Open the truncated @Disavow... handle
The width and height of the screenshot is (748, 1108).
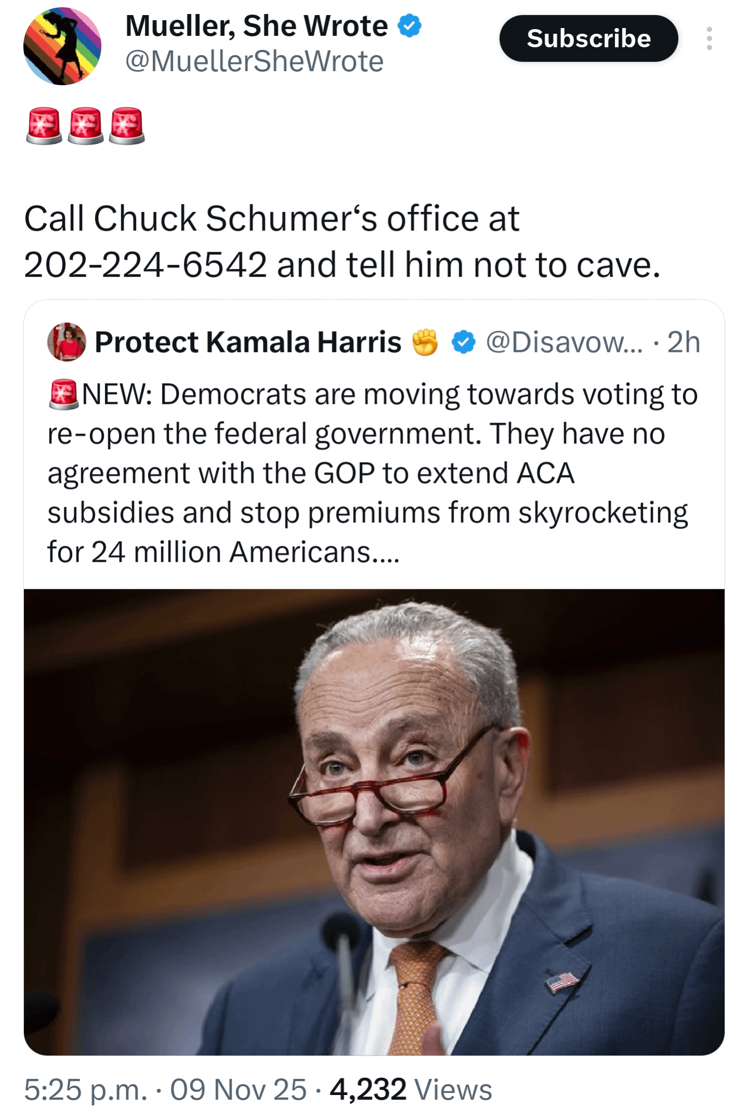pyautogui.click(x=564, y=342)
